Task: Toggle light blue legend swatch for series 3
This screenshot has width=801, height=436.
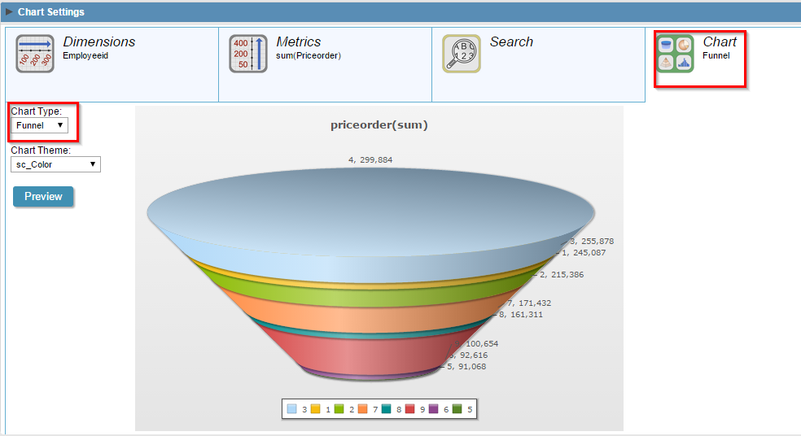Action: pyautogui.click(x=292, y=409)
